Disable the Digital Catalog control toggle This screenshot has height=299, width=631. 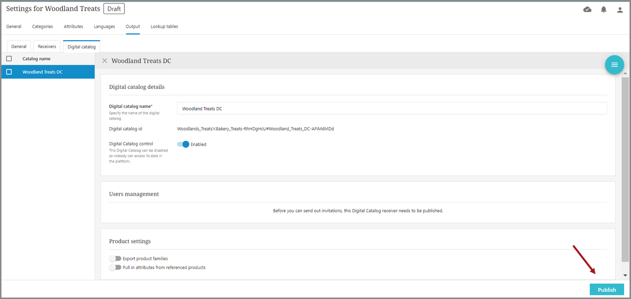pyautogui.click(x=183, y=144)
